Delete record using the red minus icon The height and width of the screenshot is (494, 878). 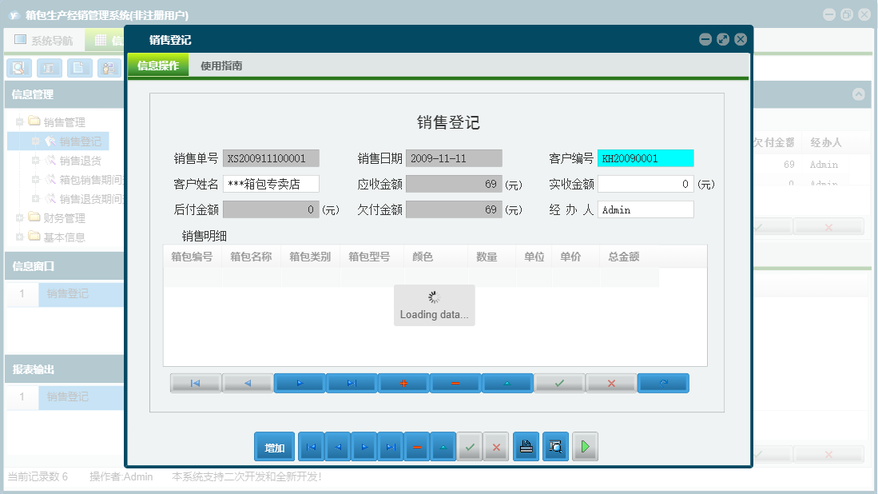[455, 383]
